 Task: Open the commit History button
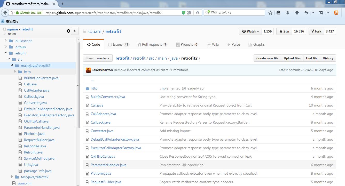tap(328, 58)
